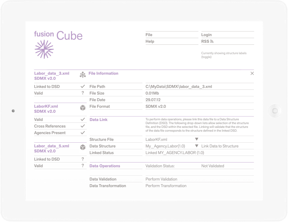
Task: Close the File Information panel
Action: point(252,73)
